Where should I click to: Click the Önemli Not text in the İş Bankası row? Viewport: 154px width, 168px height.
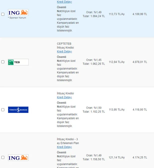(61, 105)
